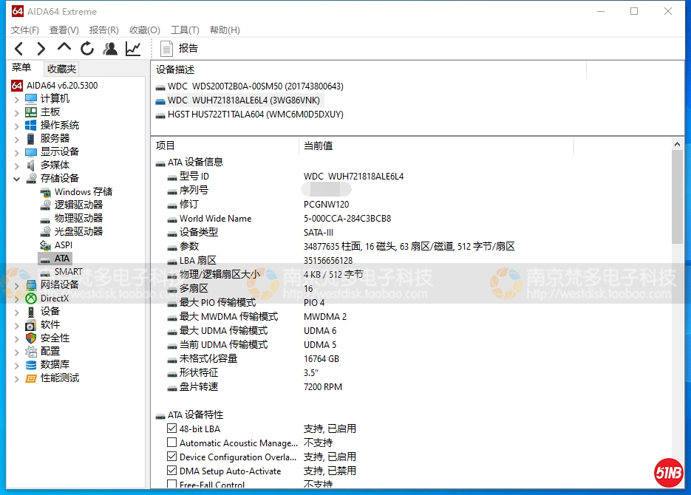Select Windows 存储 in the storage tree
Screen dimensions: 691x495
click(83, 192)
